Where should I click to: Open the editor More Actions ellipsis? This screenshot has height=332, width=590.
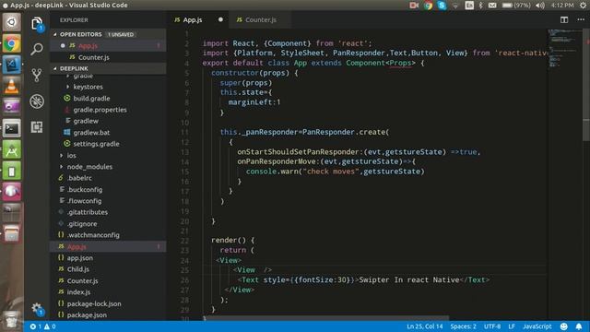click(x=581, y=19)
